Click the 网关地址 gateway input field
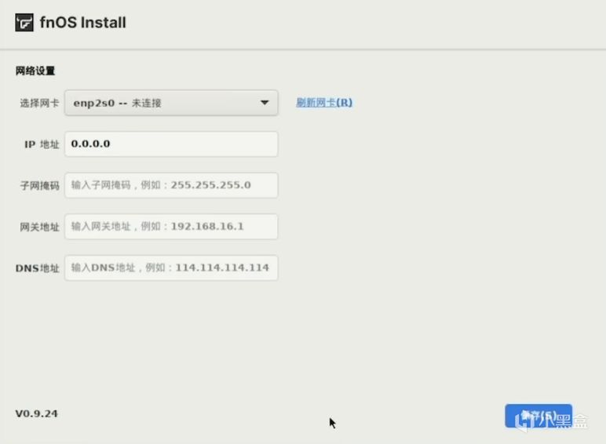The height and width of the screenshot is (444, 606). coord(171,227)
